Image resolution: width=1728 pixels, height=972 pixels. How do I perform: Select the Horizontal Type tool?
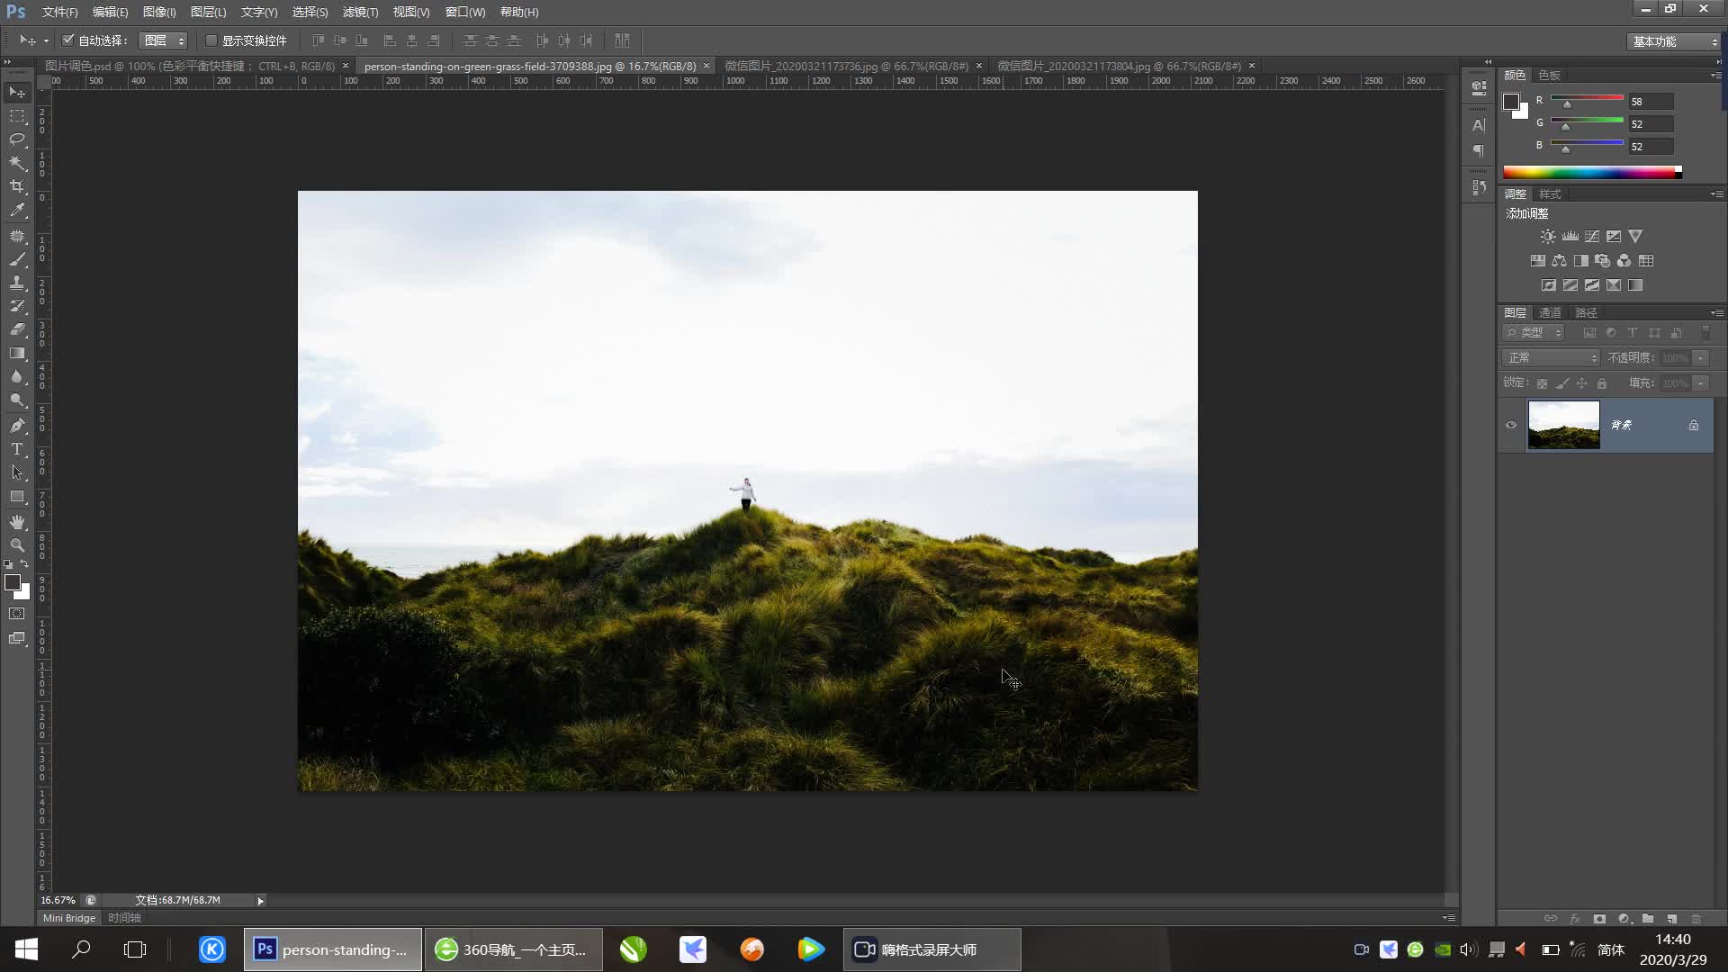coord(17,449)
